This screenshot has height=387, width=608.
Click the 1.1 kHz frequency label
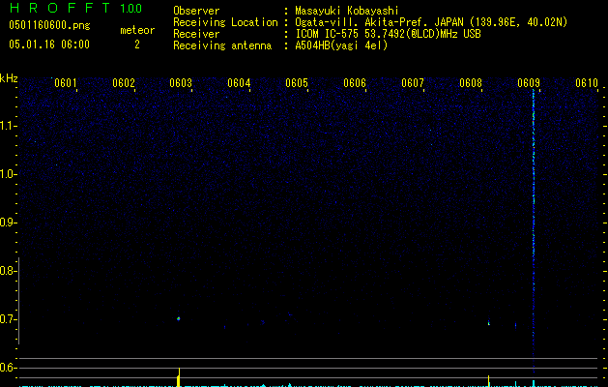(x=8, y=126)
